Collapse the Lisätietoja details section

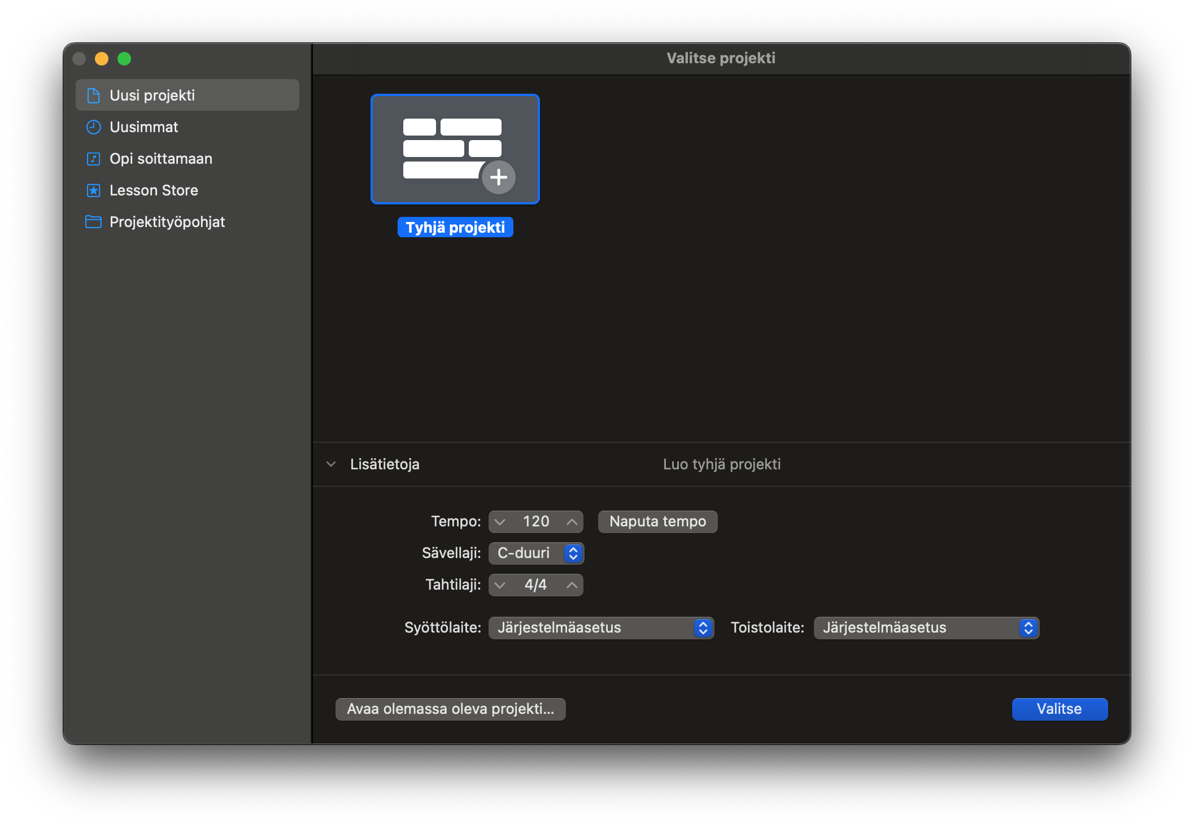tap(332, 464)
